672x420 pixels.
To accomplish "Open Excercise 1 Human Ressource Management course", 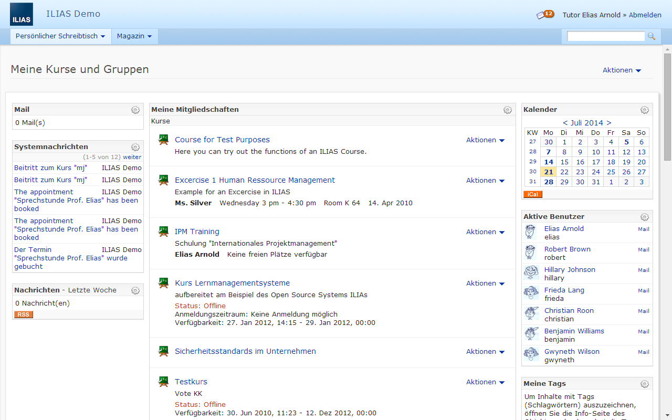I will [255, 180].
